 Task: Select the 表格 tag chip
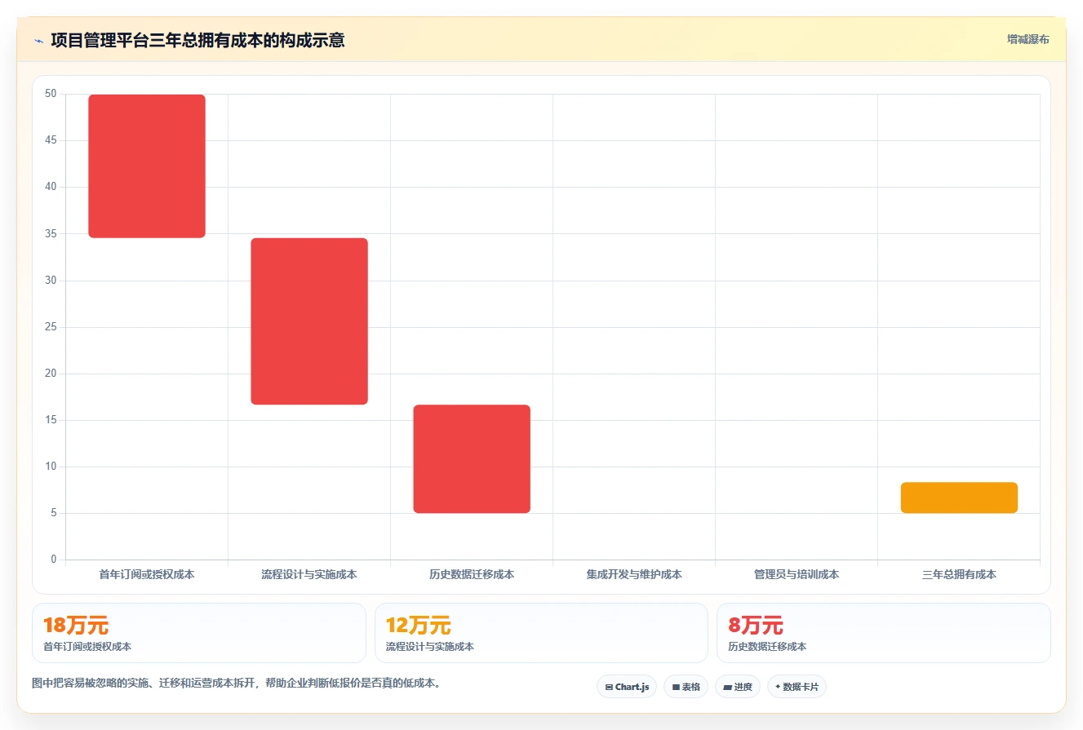[x=686, y=687]
